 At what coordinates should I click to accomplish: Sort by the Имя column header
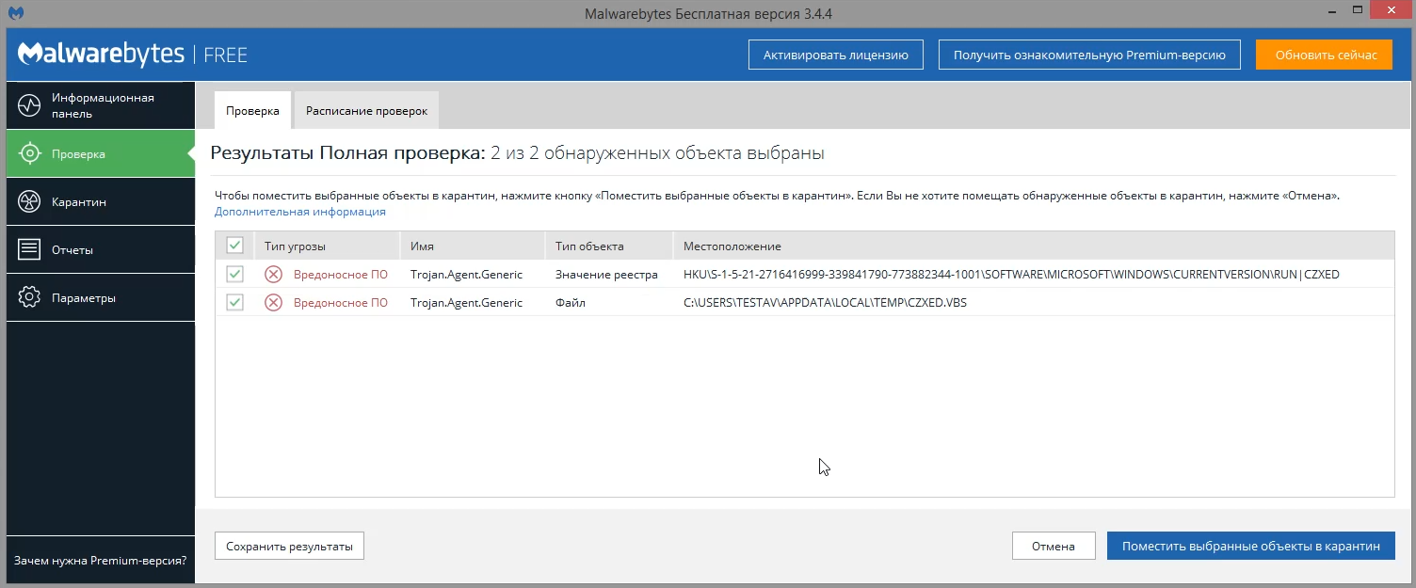click(x=472, y=246)
